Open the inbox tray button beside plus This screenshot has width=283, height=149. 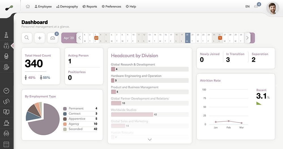coord(53,38)
